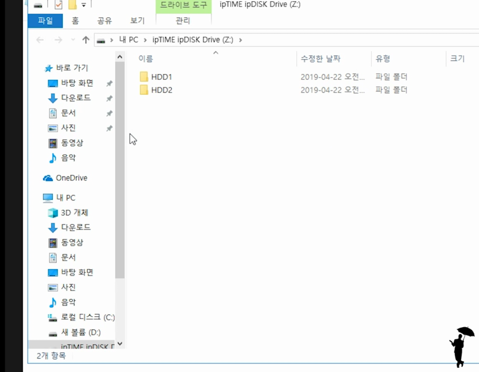This screenshot has height=372, width=479.
Task: Click HDD2's 파일 폴더 type cell
Action: click(392, 90)
